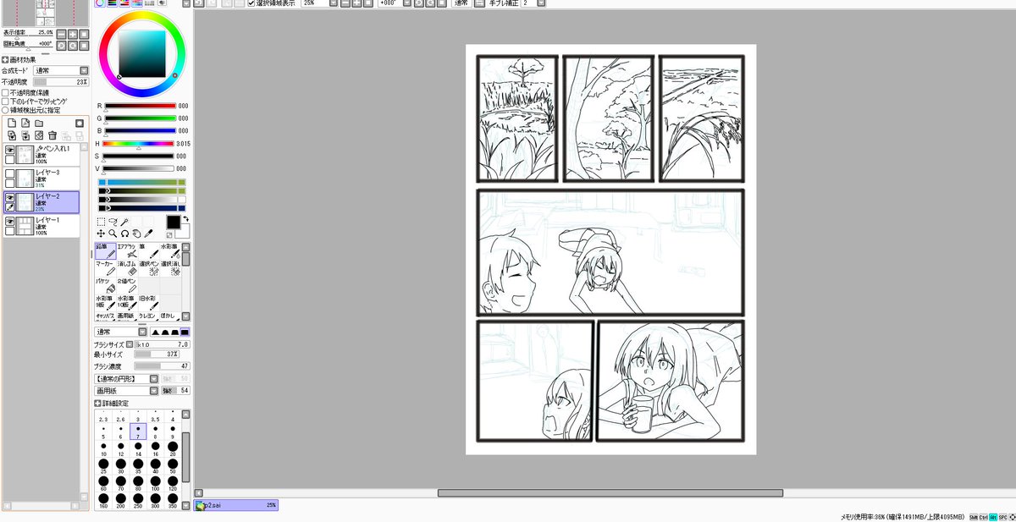
Task: Switch to the p2.sai document tab
Action: 236,505
